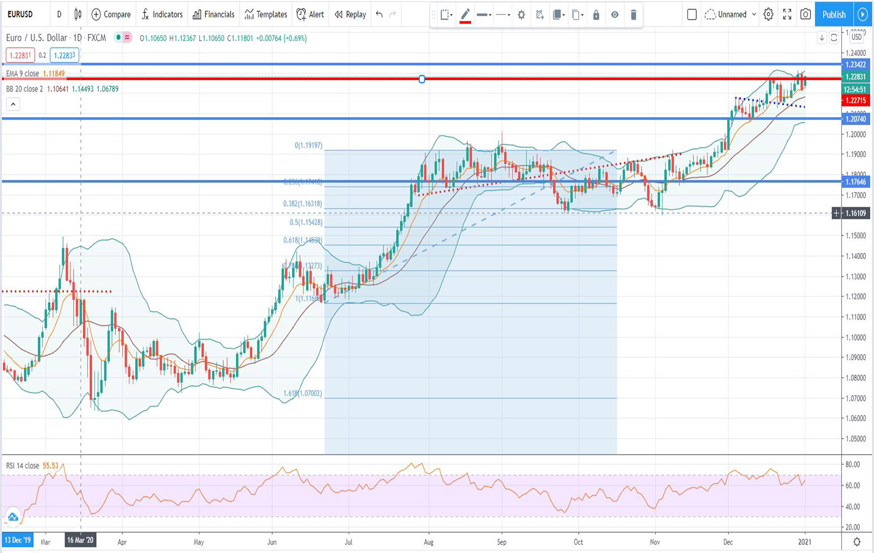Expand the line thickness dropdown
874x553 pixels.
(484, 15)
